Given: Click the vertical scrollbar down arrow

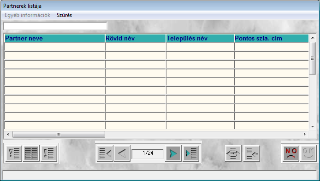Looking at the screenshot, I should point(313,126).
